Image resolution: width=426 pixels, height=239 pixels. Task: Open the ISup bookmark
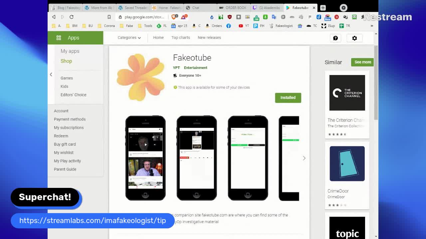click(328, 26)
